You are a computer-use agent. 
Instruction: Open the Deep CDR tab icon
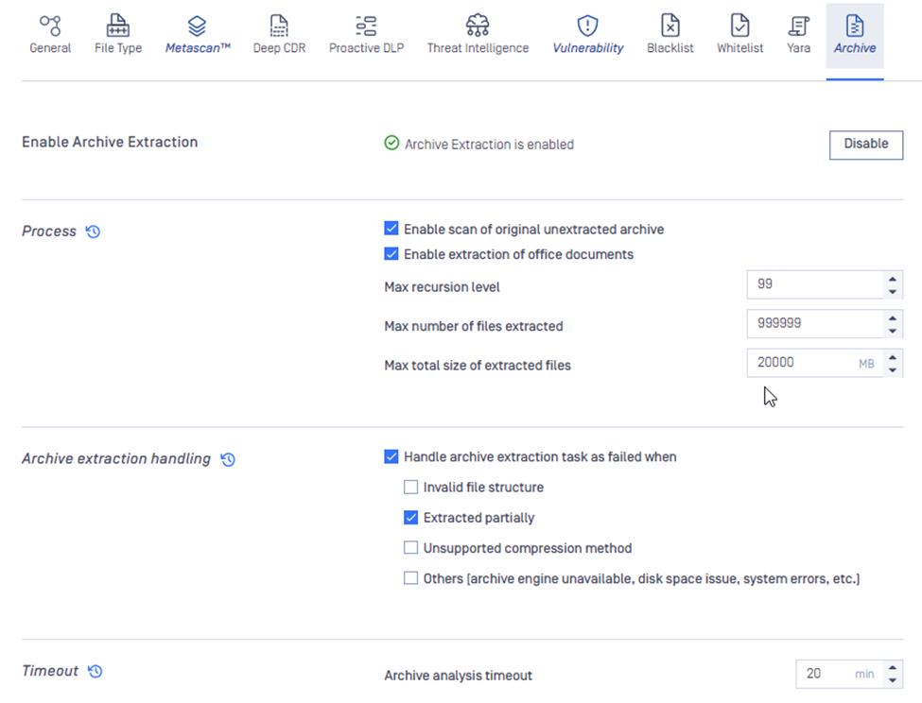(x=279, y=26)
